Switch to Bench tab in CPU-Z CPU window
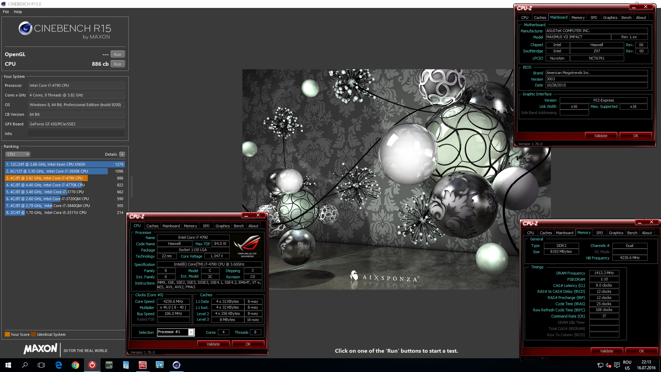 (x=239, y=226)
